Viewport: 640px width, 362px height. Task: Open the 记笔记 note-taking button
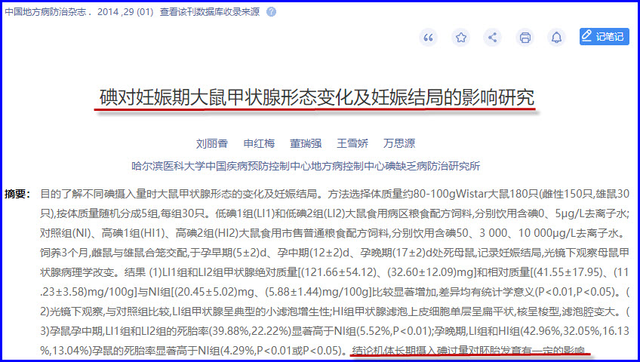click(x=604, y=37)
